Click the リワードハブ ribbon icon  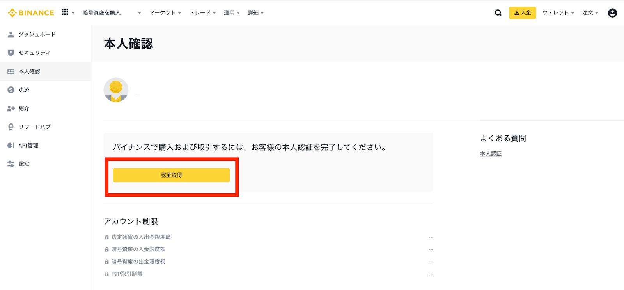coord(11,127)
